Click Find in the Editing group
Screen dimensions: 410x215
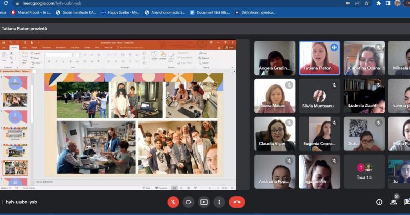[x=202, y=53]
